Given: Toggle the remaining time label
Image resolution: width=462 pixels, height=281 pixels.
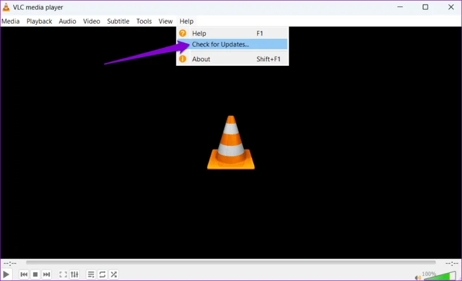Looking at the screenshot, I should pyautogui.click(x=452, y=263).
